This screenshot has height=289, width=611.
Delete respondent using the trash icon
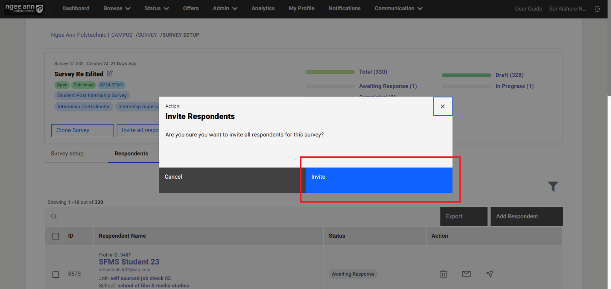(443, 274)
